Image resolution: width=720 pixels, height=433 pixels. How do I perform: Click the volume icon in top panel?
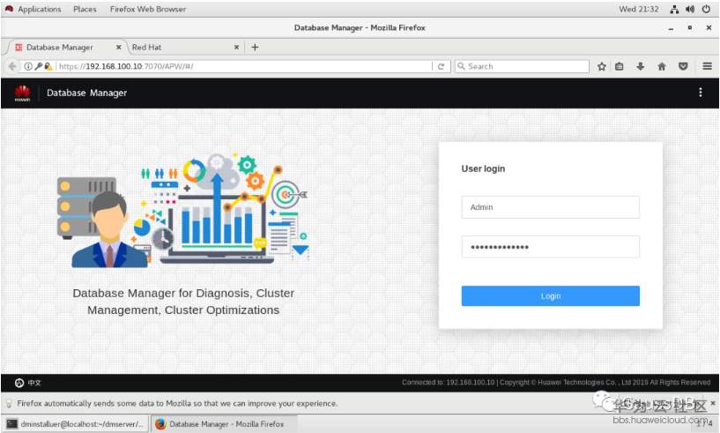coord(690,9)
